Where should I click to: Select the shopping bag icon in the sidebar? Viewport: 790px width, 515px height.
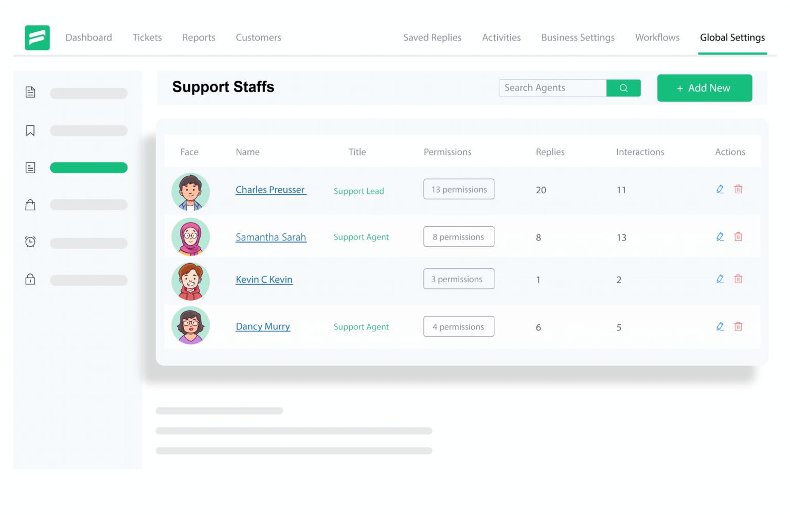point(30,205)
